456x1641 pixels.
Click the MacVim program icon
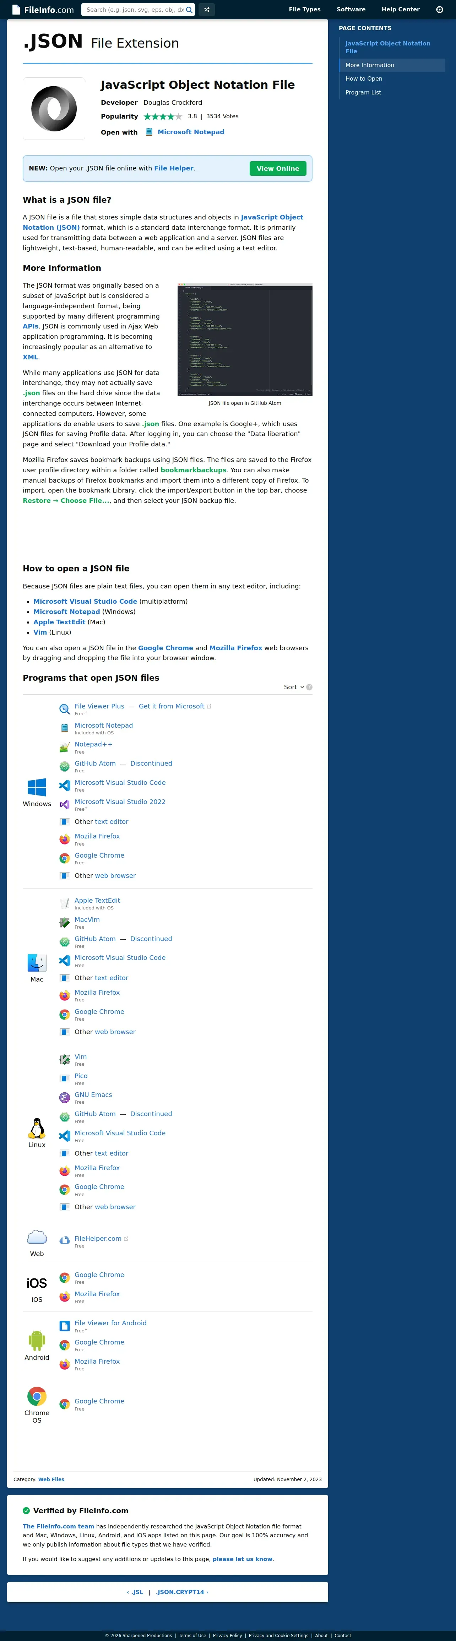[64, 923]
